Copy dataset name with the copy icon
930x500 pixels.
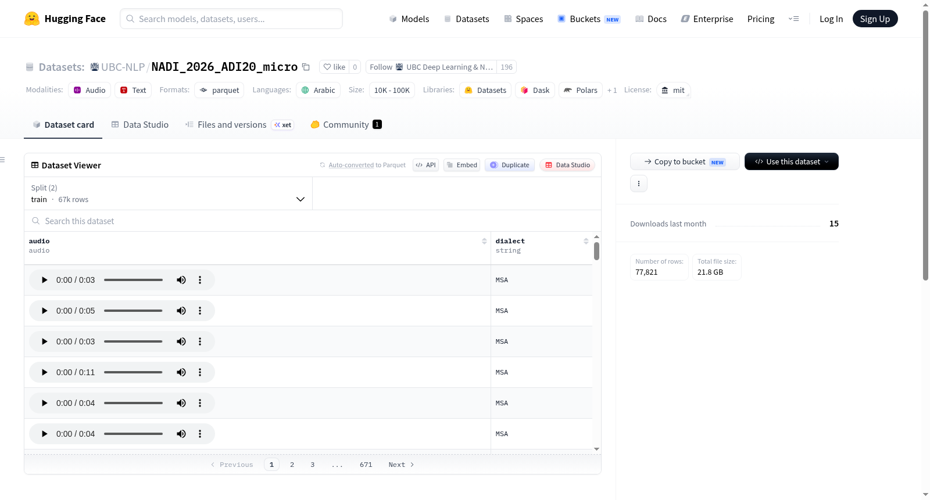pyautogui.click(x=306, y=67)
